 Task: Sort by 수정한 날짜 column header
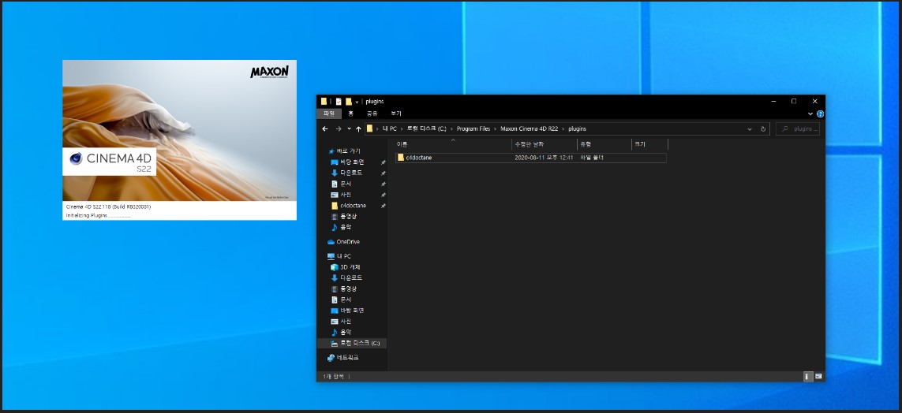click(545, 144)
